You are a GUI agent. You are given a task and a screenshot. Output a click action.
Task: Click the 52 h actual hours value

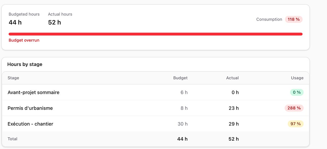pos(55,23)
